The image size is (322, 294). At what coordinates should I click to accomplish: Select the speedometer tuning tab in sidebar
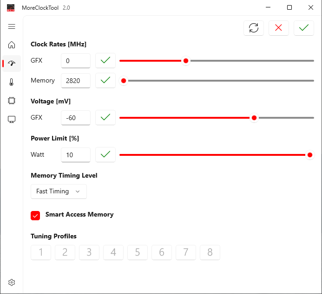[x=12, y=64]
